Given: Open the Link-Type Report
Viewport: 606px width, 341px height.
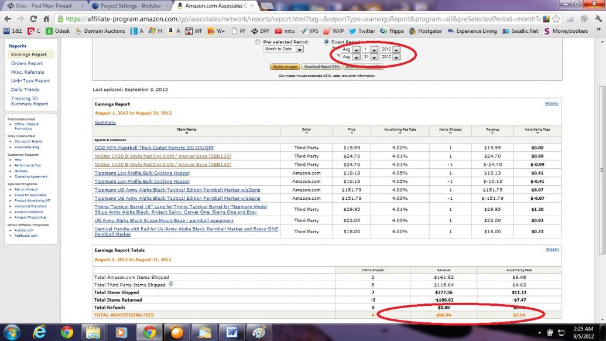Looking at the screenshot, I should [30, 81].
